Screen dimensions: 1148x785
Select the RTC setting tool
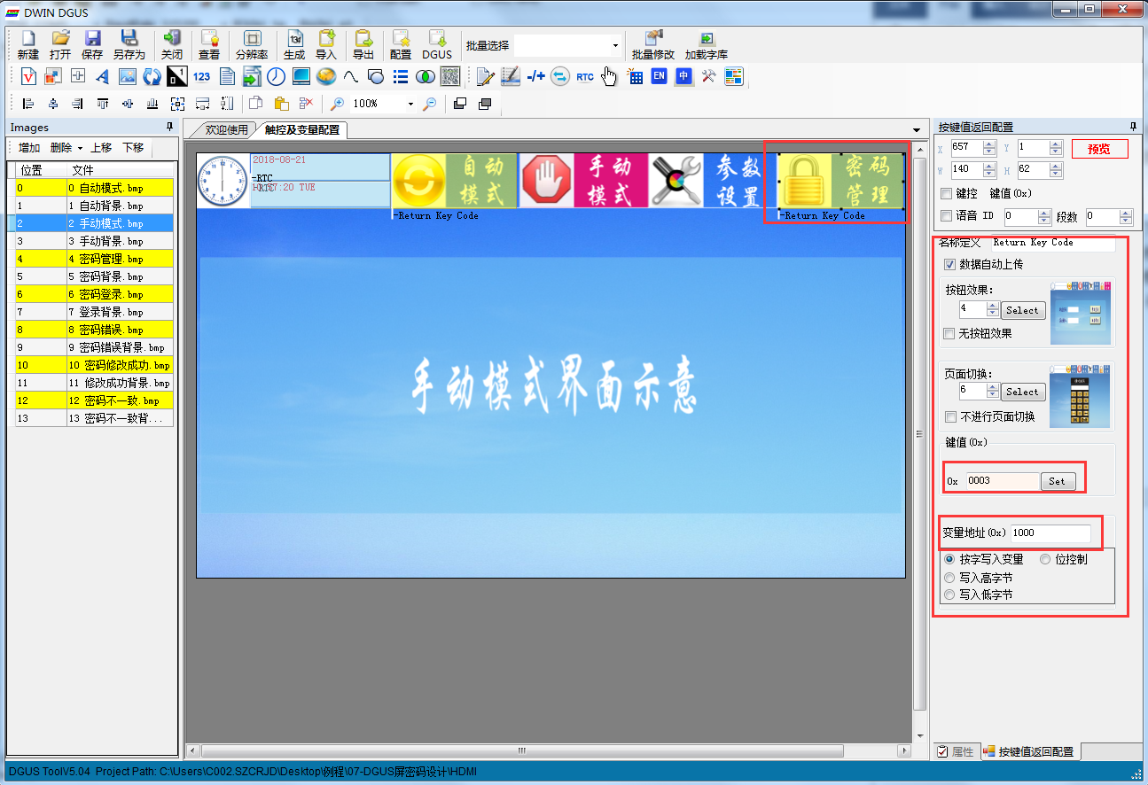pyautogui.click(x=585, y=76)
